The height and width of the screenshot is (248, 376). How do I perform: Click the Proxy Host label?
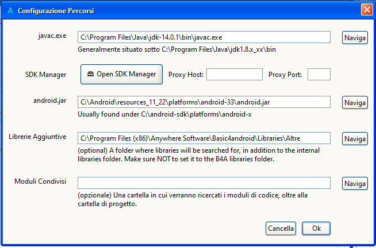186,74
